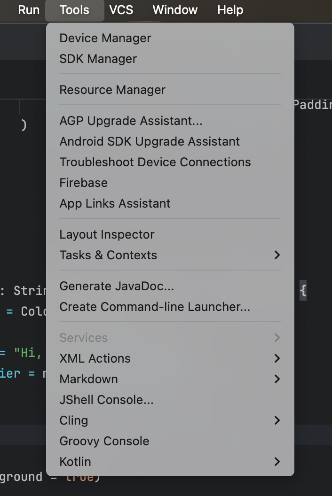The height and width of the screenshot is (496, 332).
Task: Open Groovy Console
Action: pyautogui.click(x=170, y=441)
